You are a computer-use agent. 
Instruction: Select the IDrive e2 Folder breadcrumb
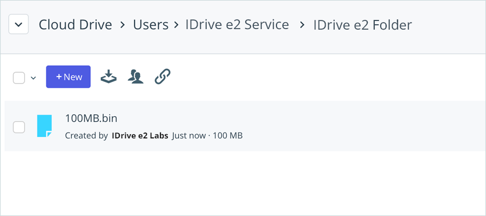click(362, 25)
